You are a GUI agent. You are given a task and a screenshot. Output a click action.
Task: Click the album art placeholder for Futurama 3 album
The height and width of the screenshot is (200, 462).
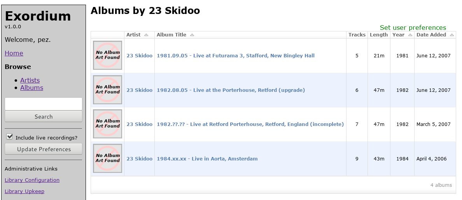[108, 55]
